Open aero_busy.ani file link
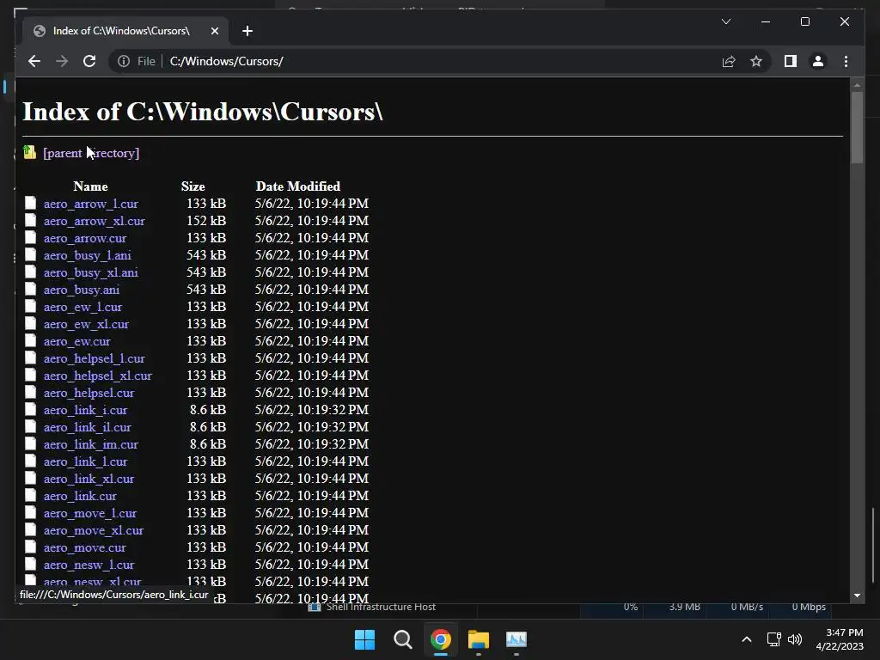880x660 pixels. pyautogui.click(x=82, y=290)
